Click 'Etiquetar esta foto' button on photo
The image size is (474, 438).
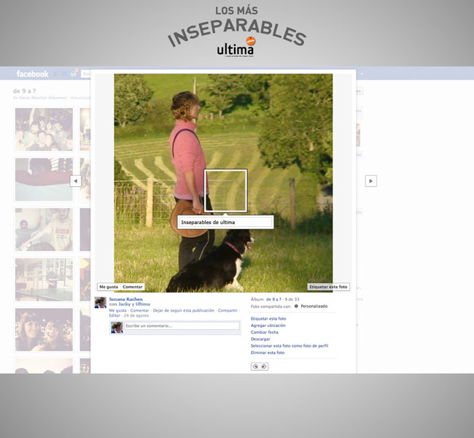[328, 287]
